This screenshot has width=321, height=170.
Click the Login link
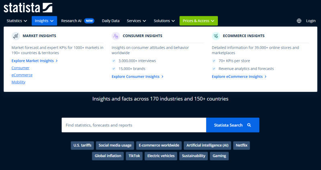[x=311, y=21]
